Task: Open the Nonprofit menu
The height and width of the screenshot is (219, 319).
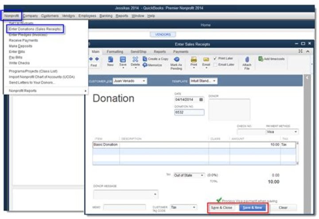Action: (x=12, y=15)
